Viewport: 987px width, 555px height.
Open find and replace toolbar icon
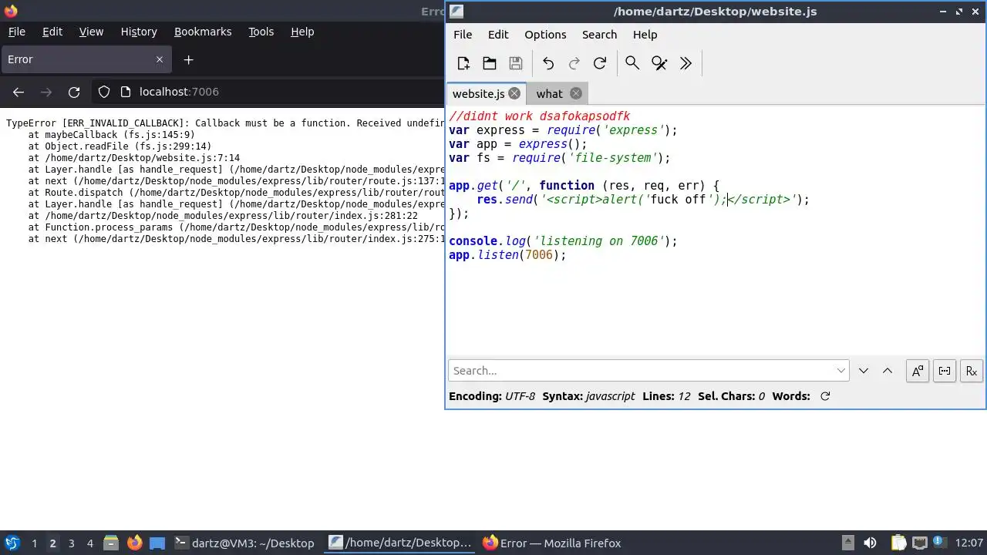pos(659,63)
